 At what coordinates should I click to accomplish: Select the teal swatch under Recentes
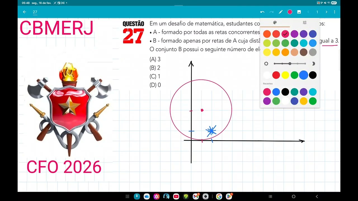(x=294, y=92)
